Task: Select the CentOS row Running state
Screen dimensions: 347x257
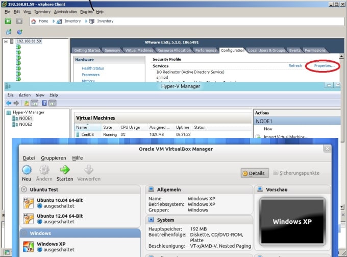Action: [x=110, y=134]
